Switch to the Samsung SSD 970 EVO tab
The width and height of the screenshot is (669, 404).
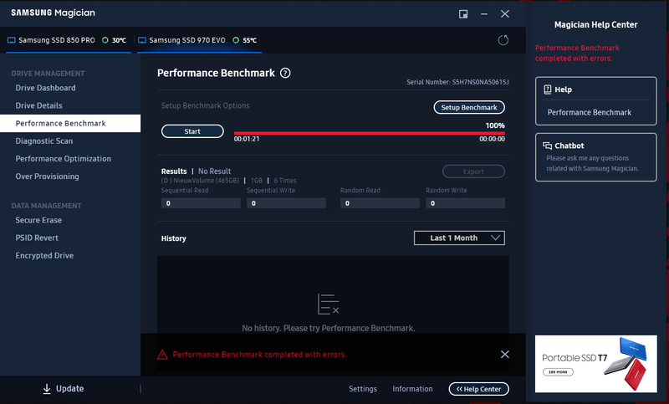199,40
